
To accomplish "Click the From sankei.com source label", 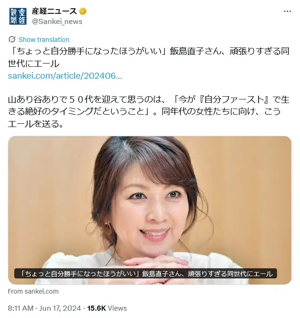I will (x=33, y=291).
